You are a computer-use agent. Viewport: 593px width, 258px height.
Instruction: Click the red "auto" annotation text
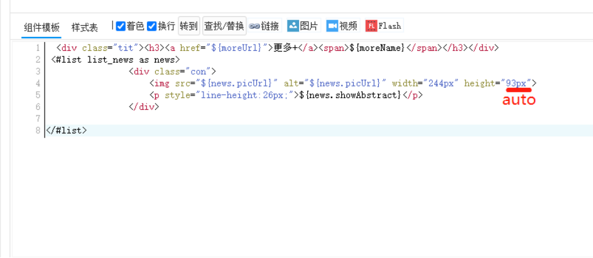coord(519,100)
